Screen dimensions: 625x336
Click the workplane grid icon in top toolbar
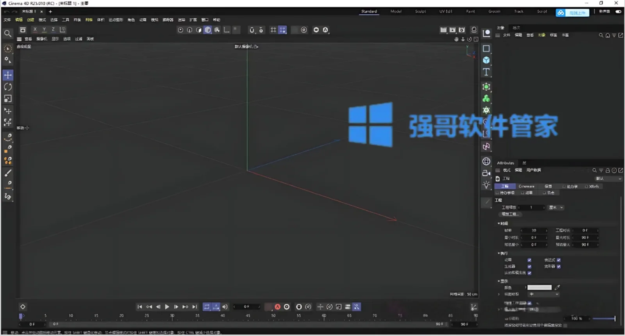pos(273,30)
